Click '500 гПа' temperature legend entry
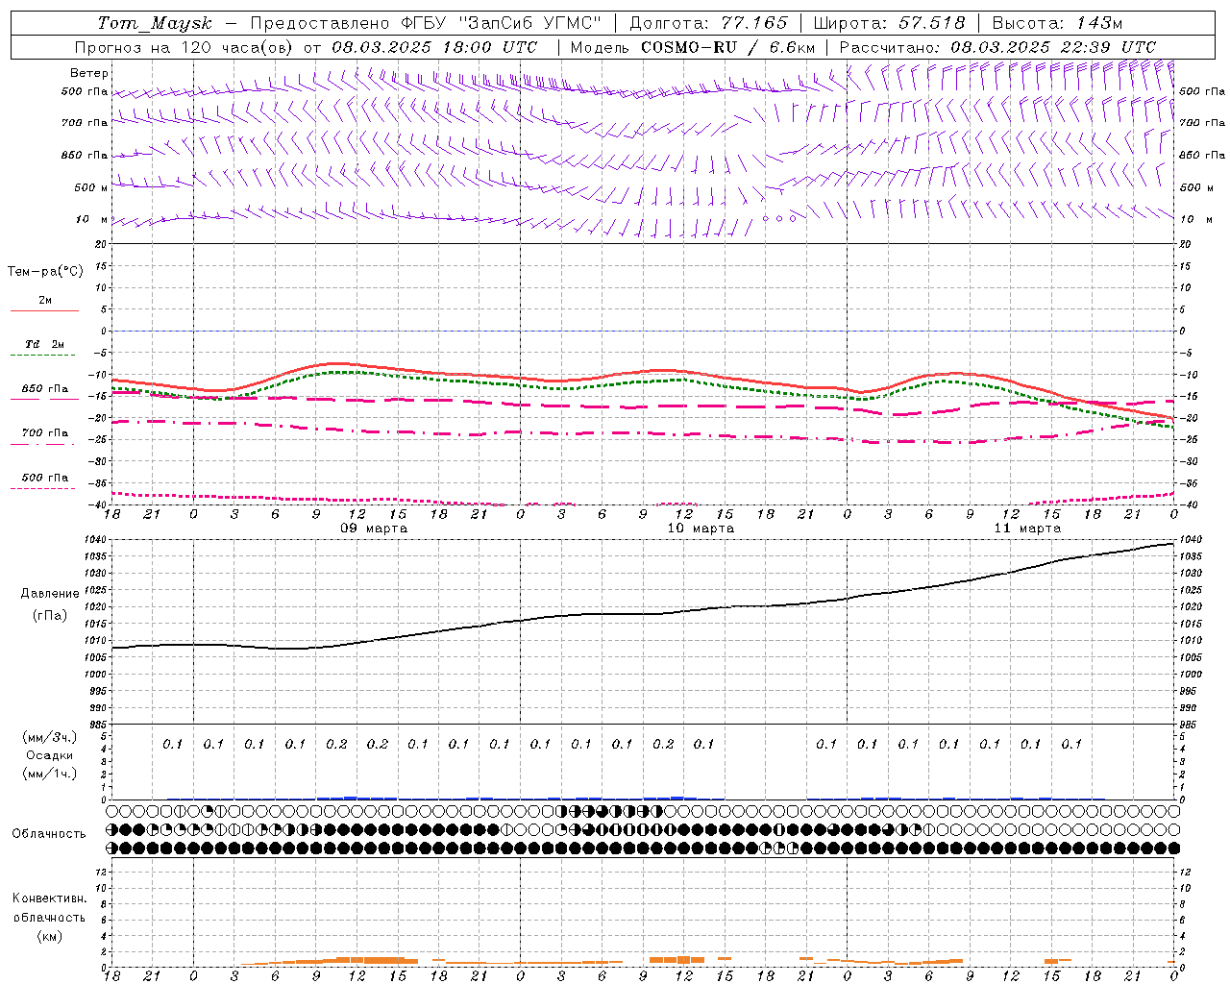The width and height of the screenshot is (1230, 984). (45, 478)
